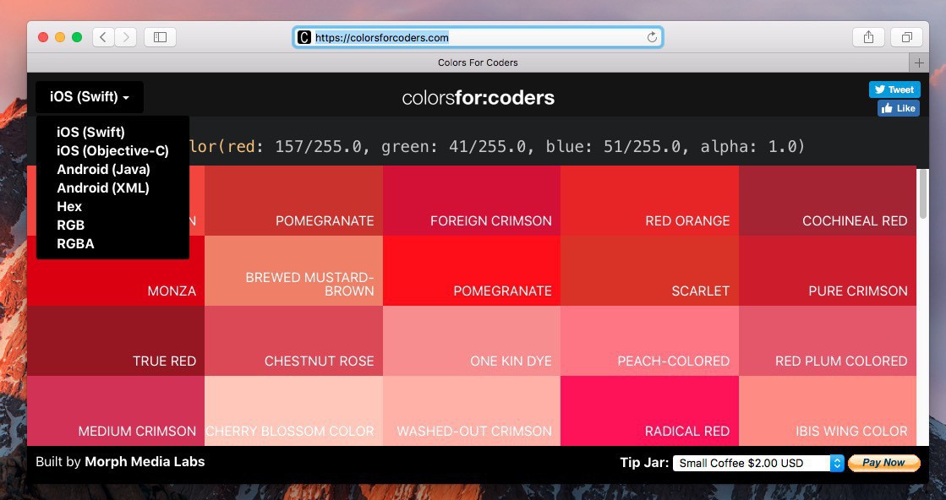
Task: Click the address bar URL field
Action: [x=478, y=37]
